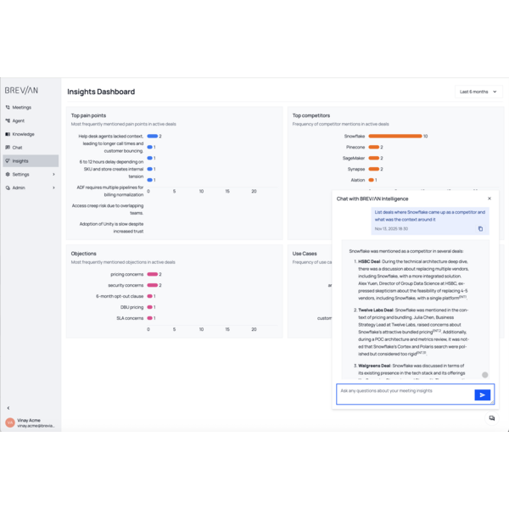509x509 pixels.
Task: Click the Pinecone competitor bar
Action: coord(374,147)
